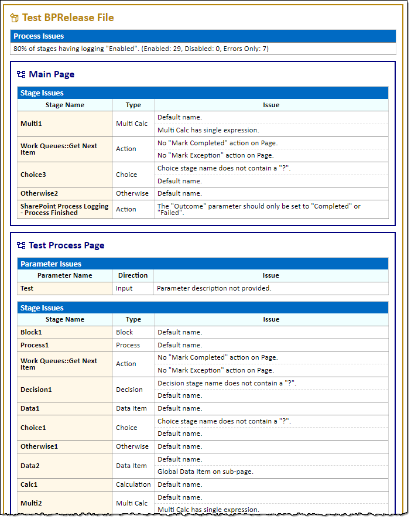Click the Parameter Issues header bar
Screen dimensions: 411x519
click(203, 264)
